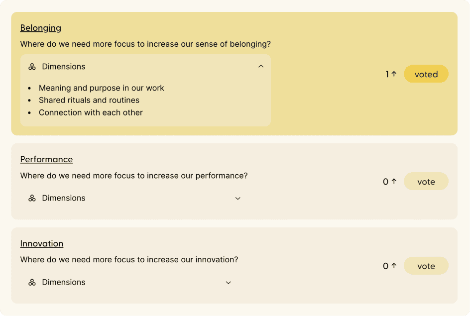The image size is (470, 316).
Task: Toggle a vote on the Performance card
Action: coord(426,181)
